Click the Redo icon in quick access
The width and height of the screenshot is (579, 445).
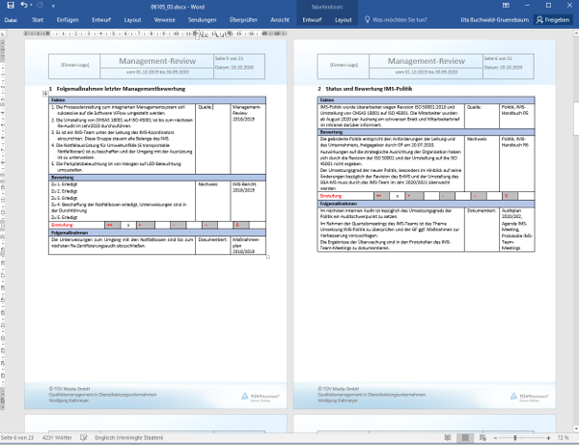[40, 5]
